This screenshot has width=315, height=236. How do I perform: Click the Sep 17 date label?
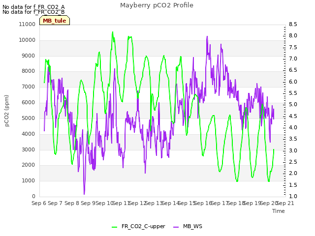[220, 203]
